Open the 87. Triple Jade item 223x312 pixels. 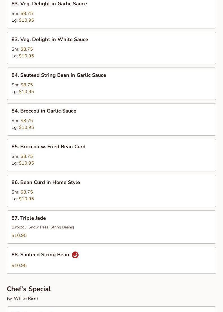click(111, 227)
